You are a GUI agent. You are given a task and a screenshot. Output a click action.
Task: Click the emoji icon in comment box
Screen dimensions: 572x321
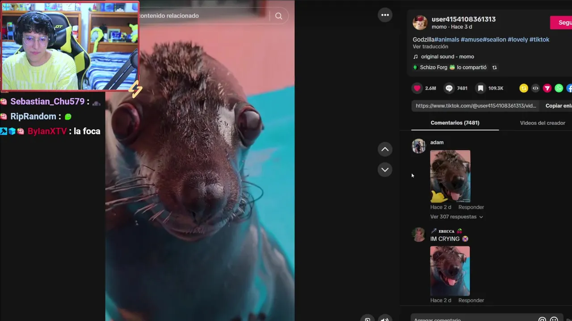click(x=554, y=319)
